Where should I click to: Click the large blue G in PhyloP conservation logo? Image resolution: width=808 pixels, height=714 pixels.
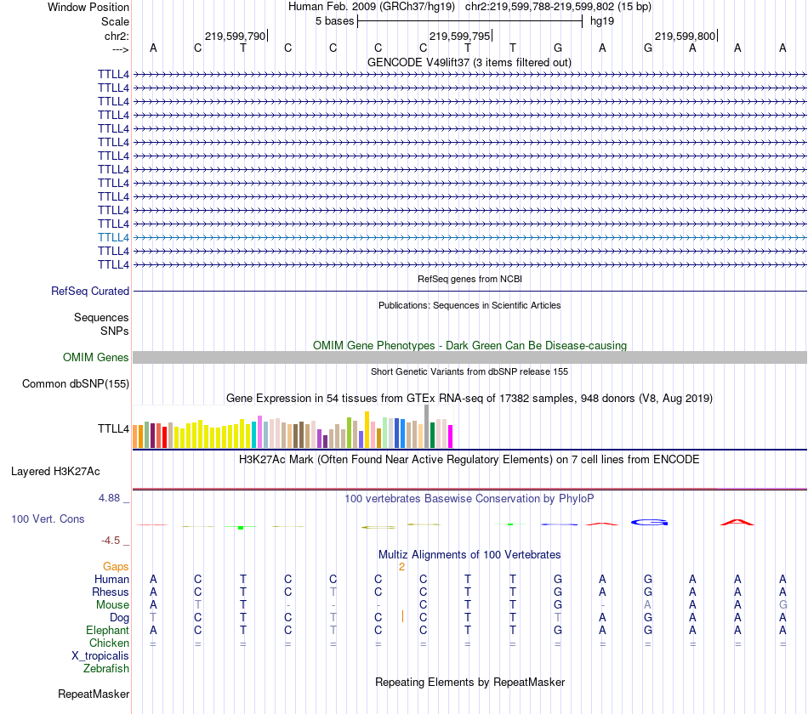click(649, 523)
